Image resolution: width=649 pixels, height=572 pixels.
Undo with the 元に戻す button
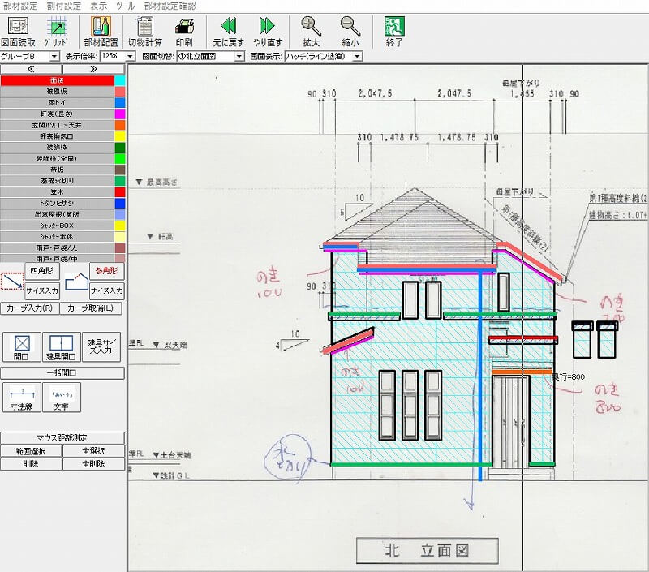[x=229, y=31]
